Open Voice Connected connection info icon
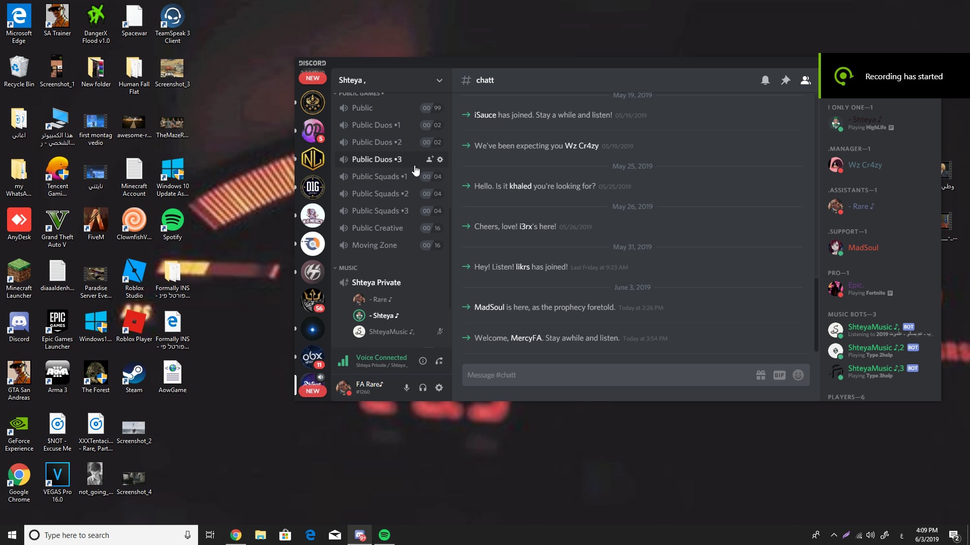970x545 pixels. coord(423,361)
